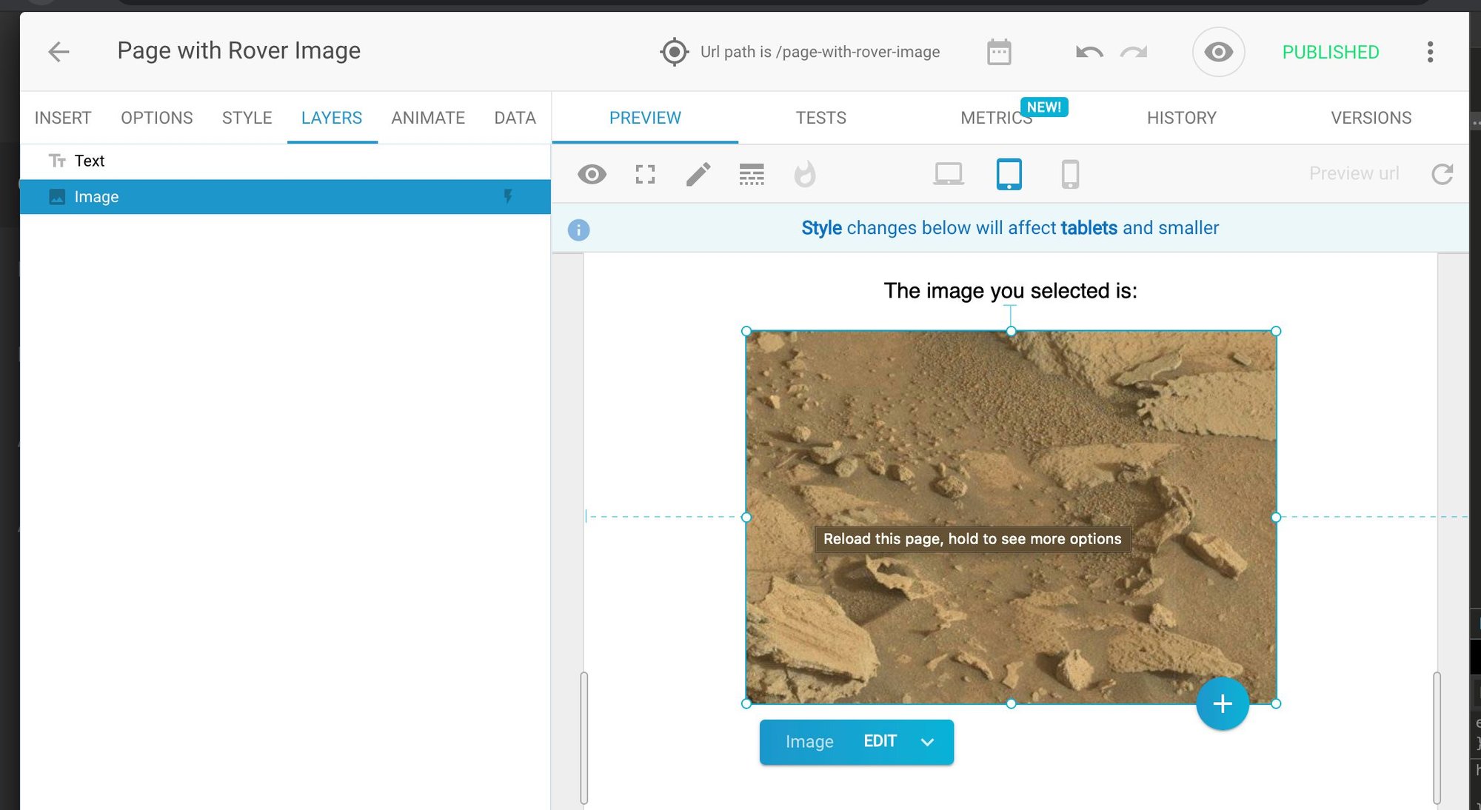Click the PUBLISHED status button

tap(1330, 52)
